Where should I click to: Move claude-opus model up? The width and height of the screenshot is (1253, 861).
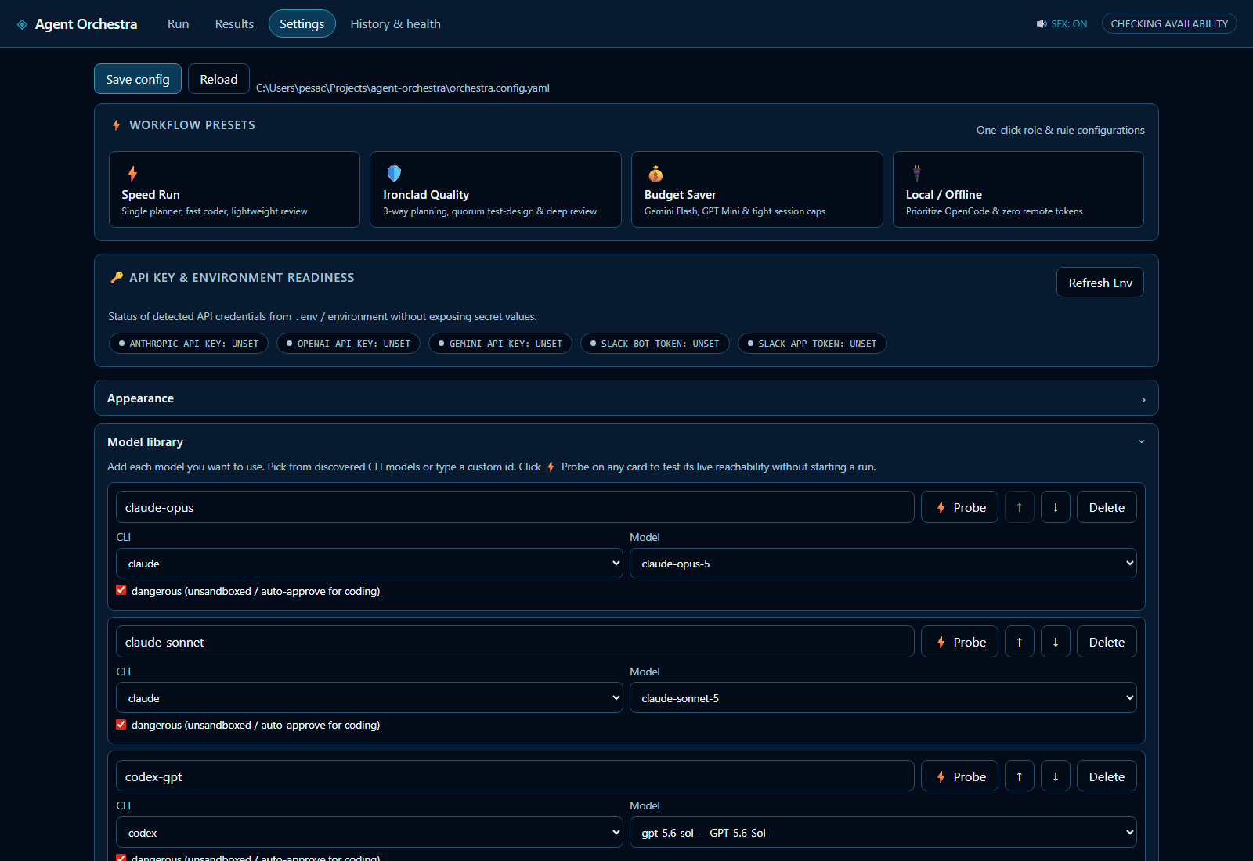[1020, 507]
